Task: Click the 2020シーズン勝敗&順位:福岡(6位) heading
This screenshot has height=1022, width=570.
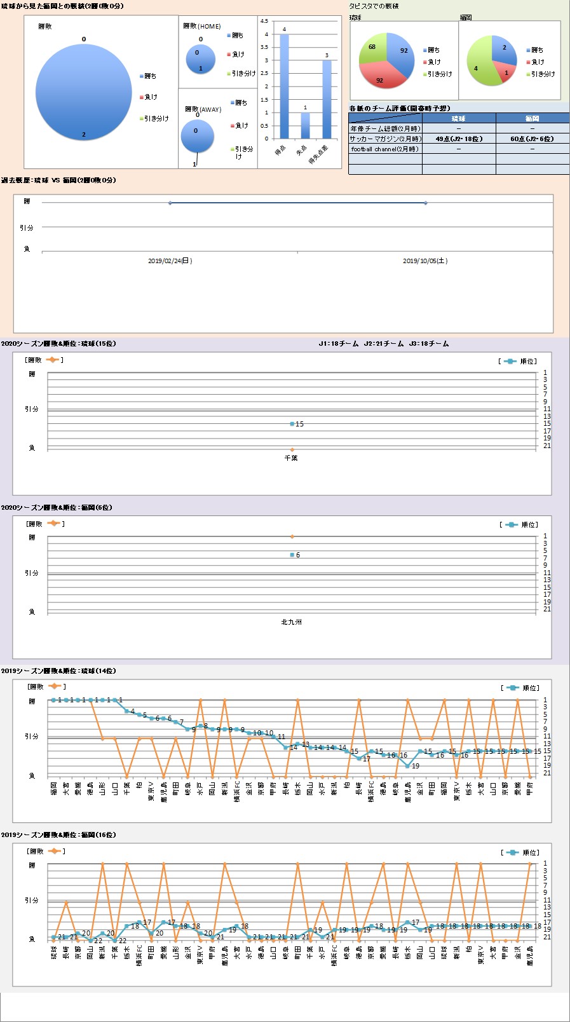Action: pyautogui.click(x=57, y=508)
